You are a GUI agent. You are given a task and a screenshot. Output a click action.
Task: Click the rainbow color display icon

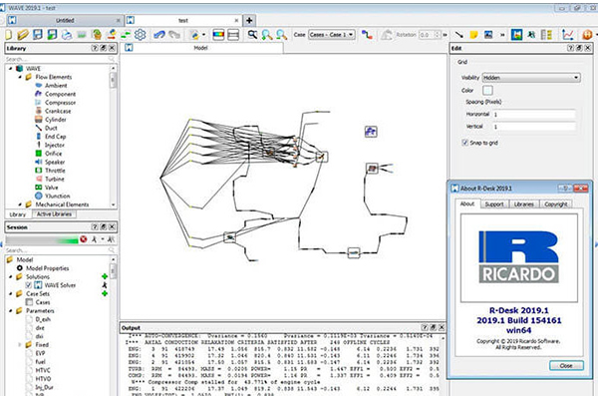click(x=218, y=35)
